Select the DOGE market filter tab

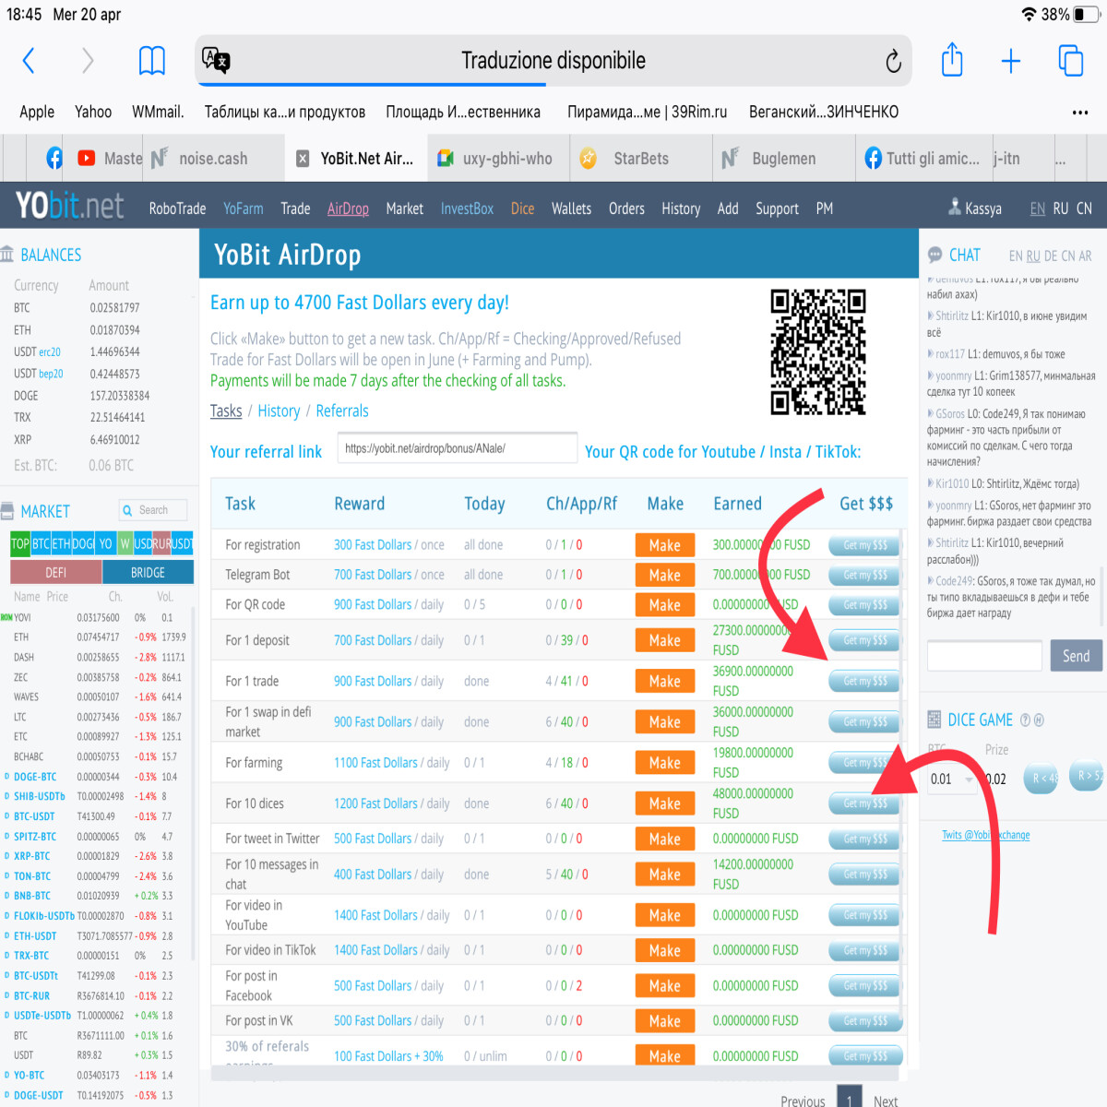click(83, 544)
